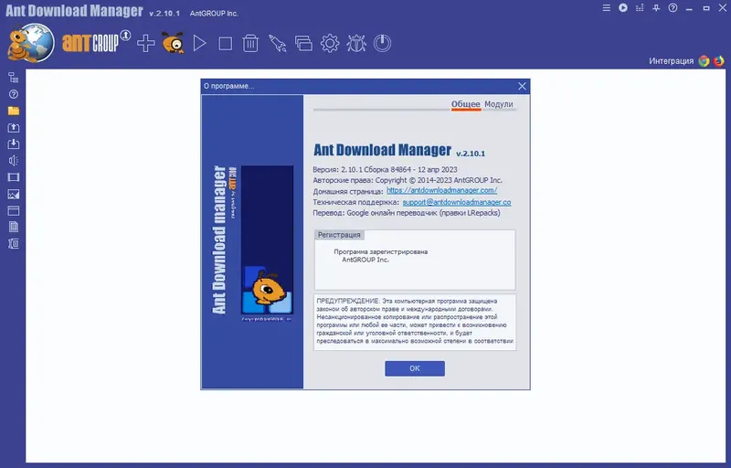Image resolution: width=731 pixels, height=468 pixels.
Task: Click the Chrome integration icon
Action: click(704, 61)
